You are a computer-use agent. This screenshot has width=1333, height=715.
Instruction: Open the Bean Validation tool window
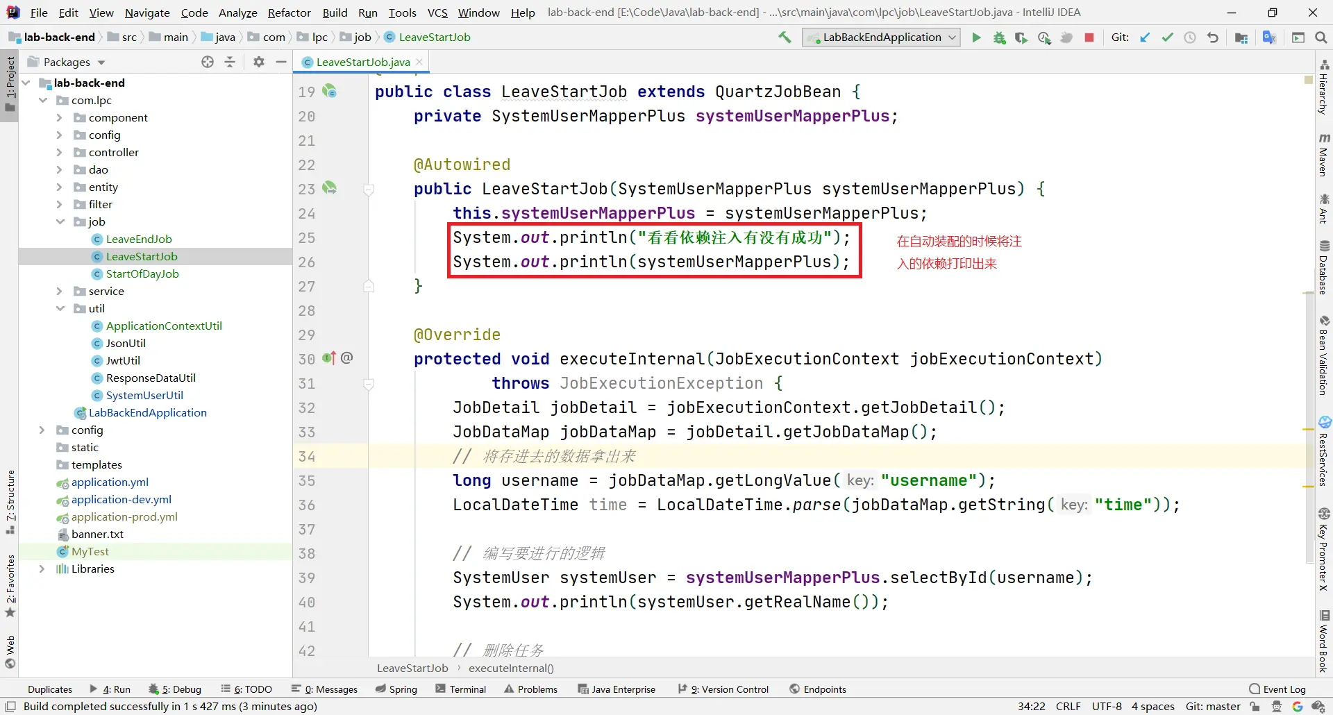(1324, 355)
